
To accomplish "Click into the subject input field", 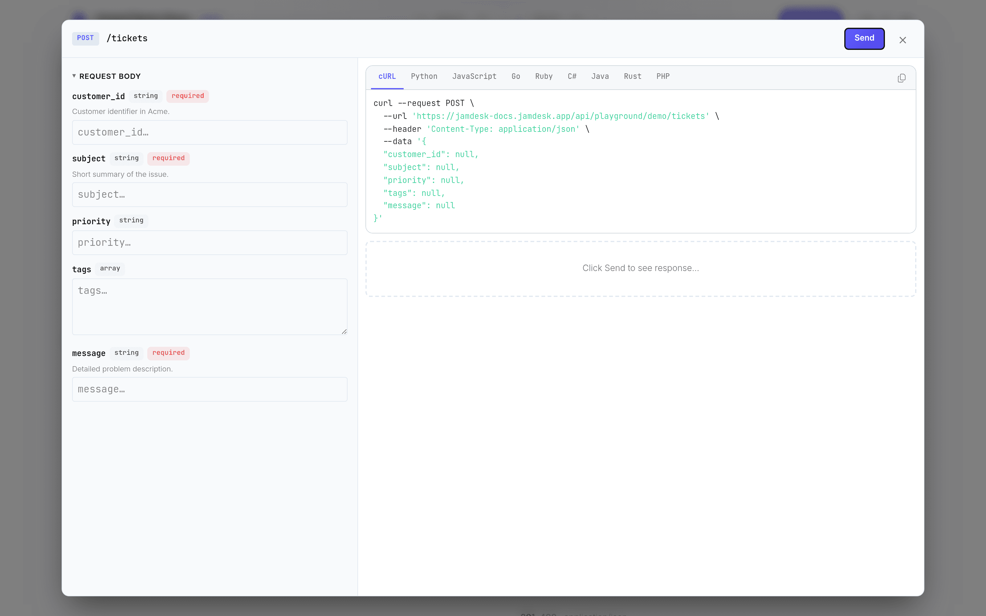I will click(210, 195).
